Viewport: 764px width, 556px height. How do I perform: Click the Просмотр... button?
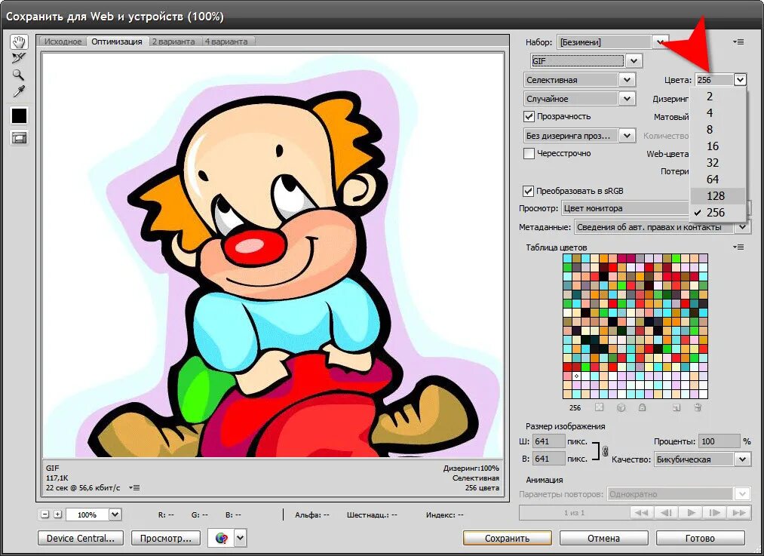(x=166, y=538)
